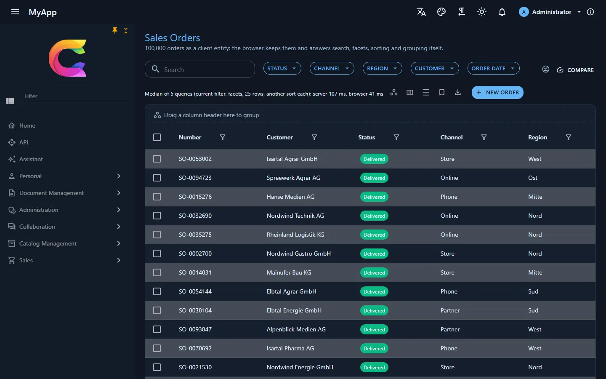Change row density with the lines icon
The image size is (606, 379).
(x=426, y=92)
